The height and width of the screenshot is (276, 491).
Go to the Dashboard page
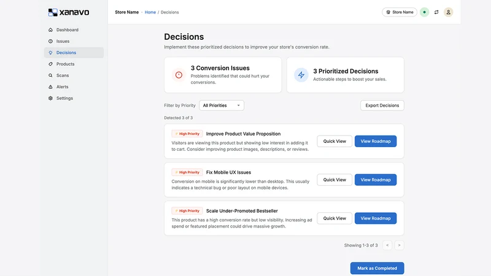[74, 29]
